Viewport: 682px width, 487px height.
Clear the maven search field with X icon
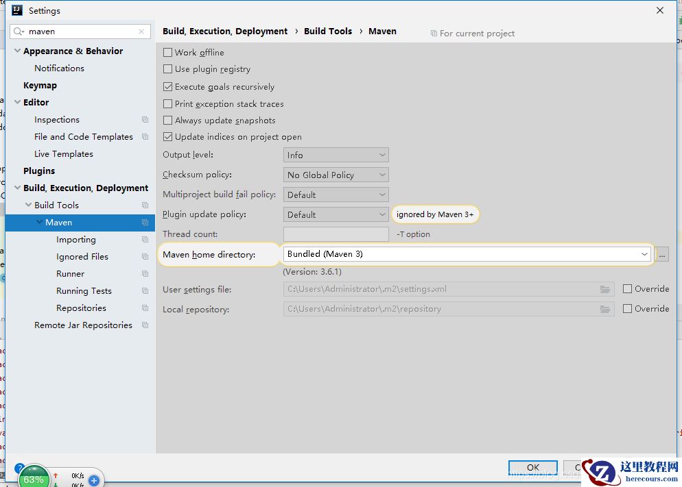coord(141,32)
